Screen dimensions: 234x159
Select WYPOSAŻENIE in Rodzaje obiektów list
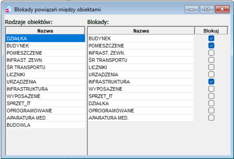tap(45, 96)
